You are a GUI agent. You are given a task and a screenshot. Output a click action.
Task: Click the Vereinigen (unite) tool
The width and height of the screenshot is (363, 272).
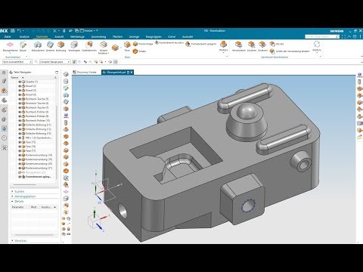pyautogui.click(x=74, y=47)
